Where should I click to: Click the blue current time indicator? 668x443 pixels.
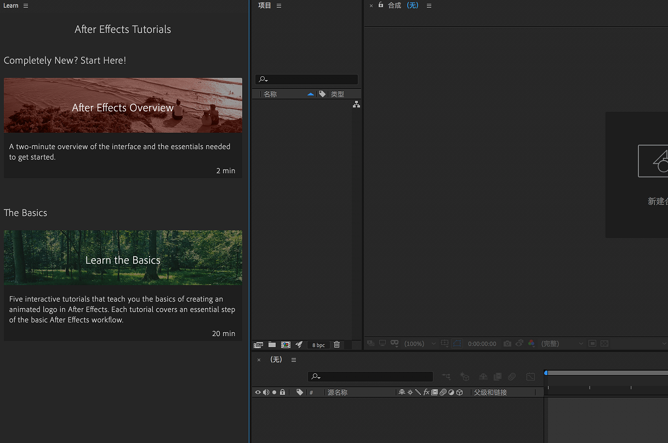click(x=546, y=373)
